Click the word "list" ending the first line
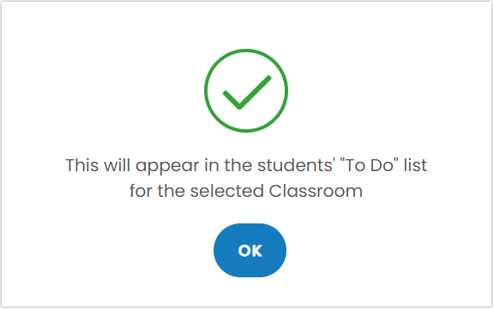The image size is (494, 309). 416,164
